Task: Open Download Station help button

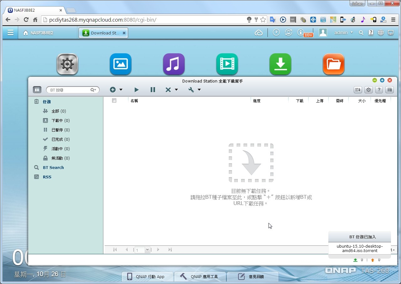Action: 379,90
